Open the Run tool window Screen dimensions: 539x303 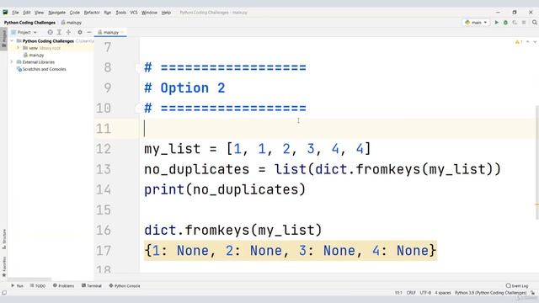pos(17,286)
